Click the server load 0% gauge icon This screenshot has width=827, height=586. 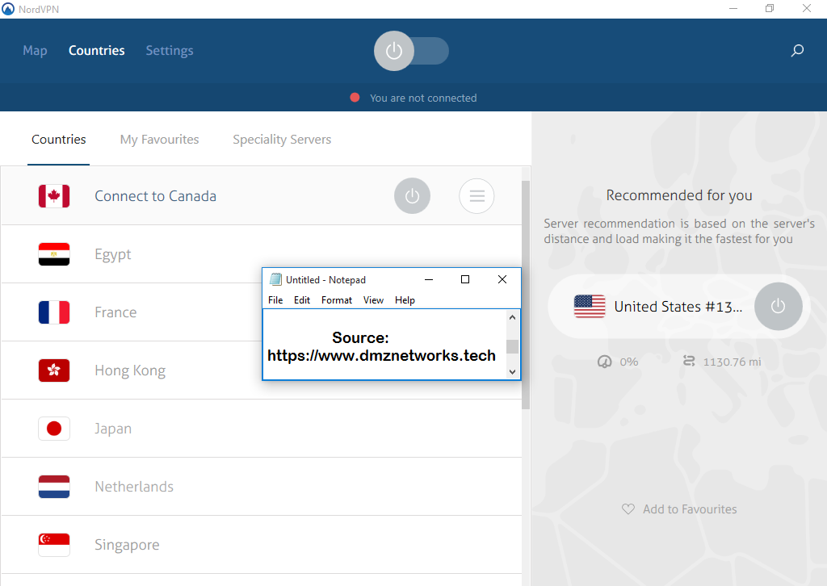coord(604,362)
